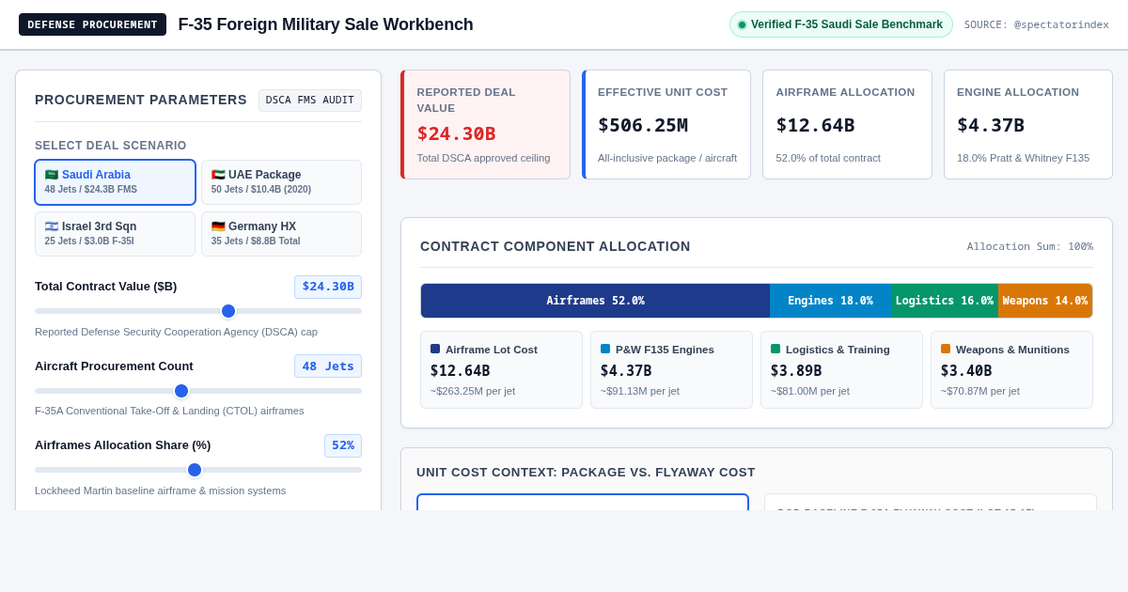Image resolution: width=1128 pixels, height=592 pixels.
Task: Select the Airframes 52.0% bar segment
Action: [x=595, y=301]
